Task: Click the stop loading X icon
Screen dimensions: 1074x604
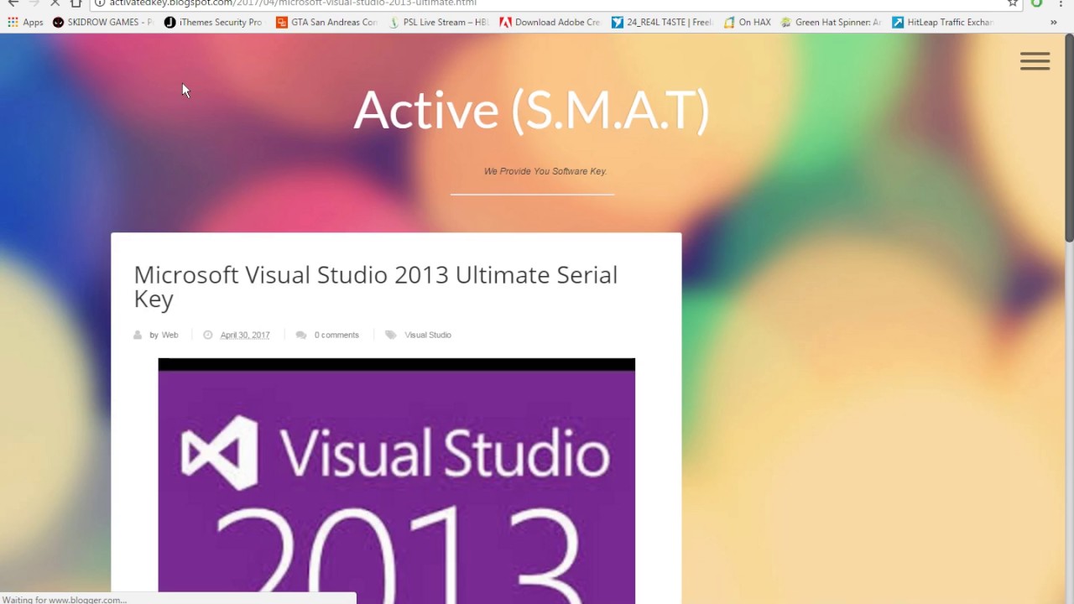Action: click(55, 3)
